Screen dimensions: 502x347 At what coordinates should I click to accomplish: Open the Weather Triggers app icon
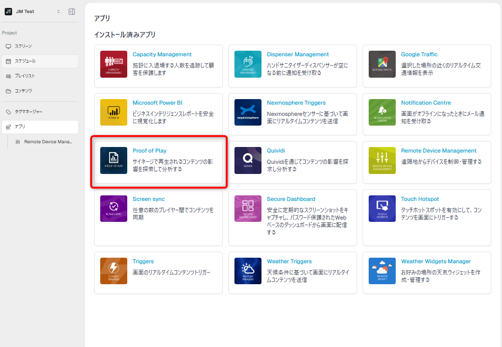click(x=248, y=271)
